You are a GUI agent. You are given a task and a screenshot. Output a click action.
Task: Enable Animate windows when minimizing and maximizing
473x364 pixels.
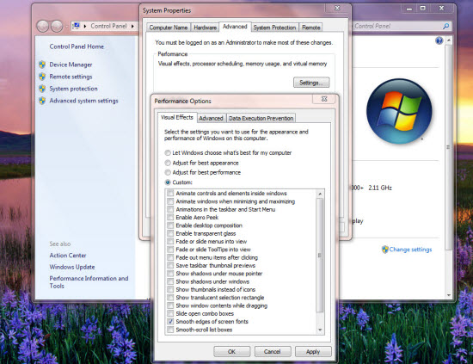(170, 201)
